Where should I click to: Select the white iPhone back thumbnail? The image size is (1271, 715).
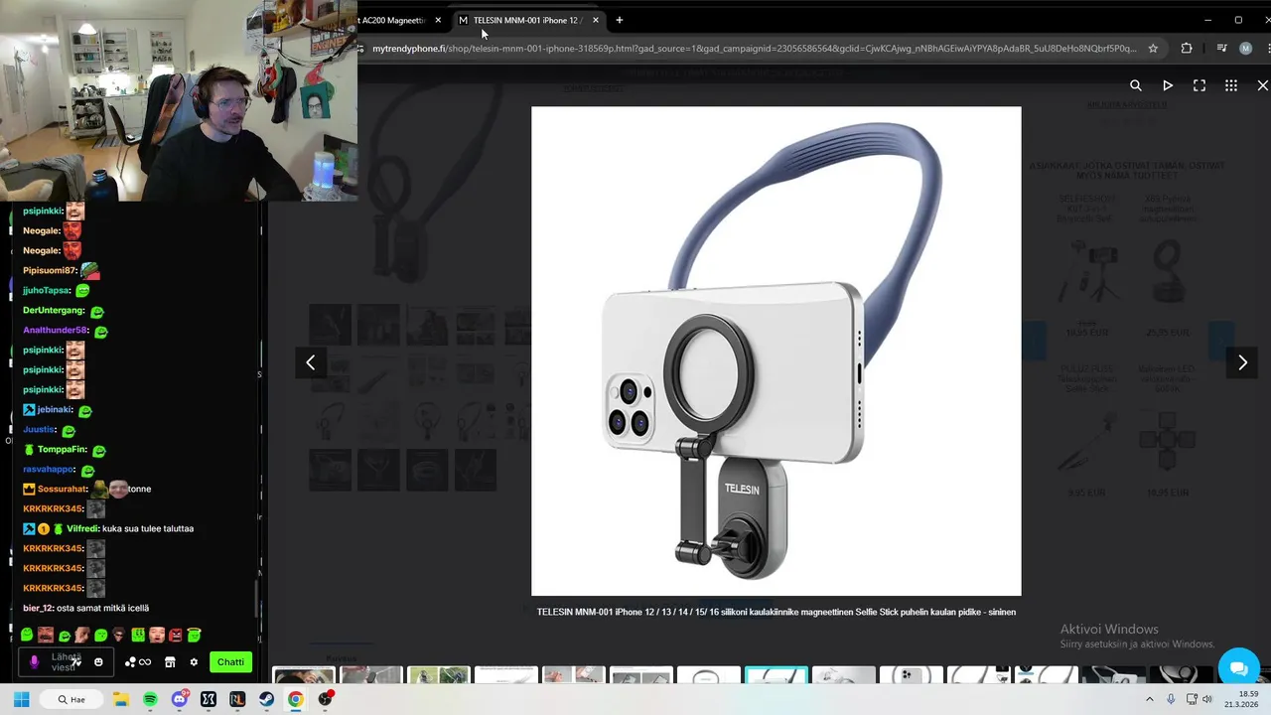pos(912,676)
